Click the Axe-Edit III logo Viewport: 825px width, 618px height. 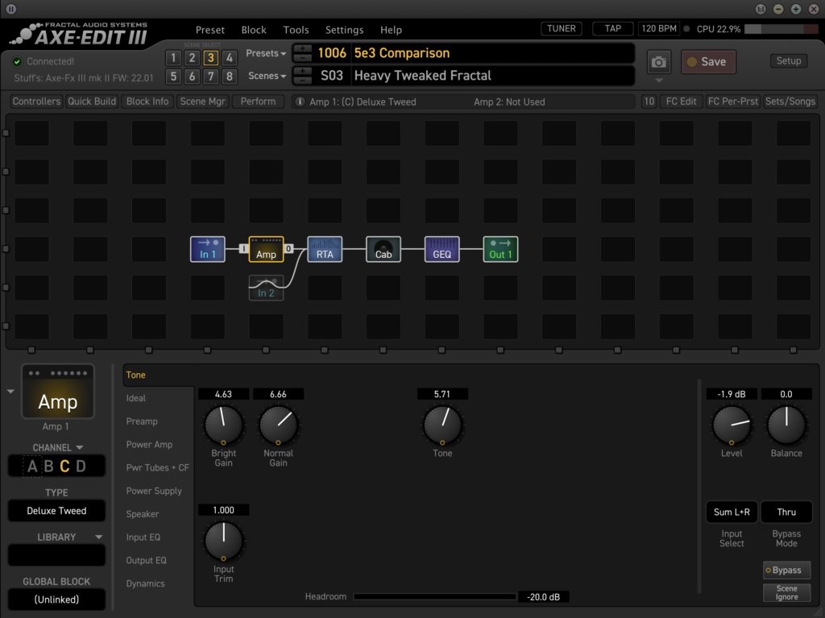pos(79,34)
